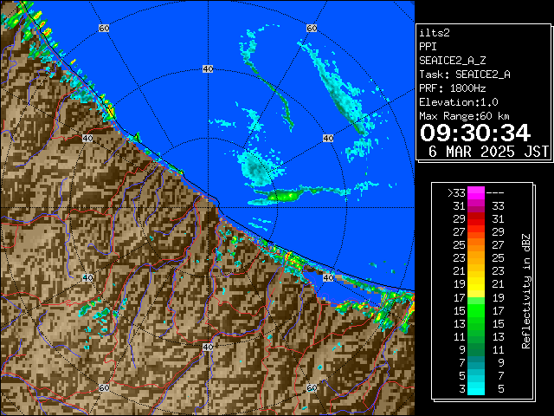Image resolution: width=554 pixels, height=416 pixels.
Task: Select the "Task: SEAICE2_A" line
Action: pos(465,75)
